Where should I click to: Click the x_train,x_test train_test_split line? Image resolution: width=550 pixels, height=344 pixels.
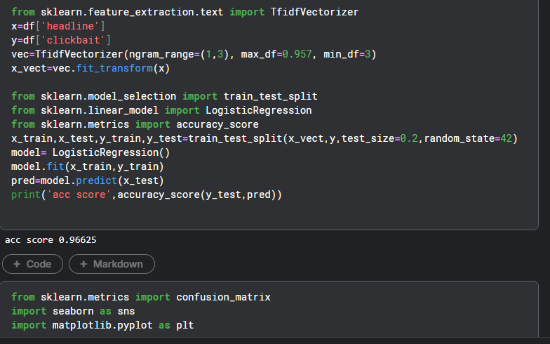[264, 138]
